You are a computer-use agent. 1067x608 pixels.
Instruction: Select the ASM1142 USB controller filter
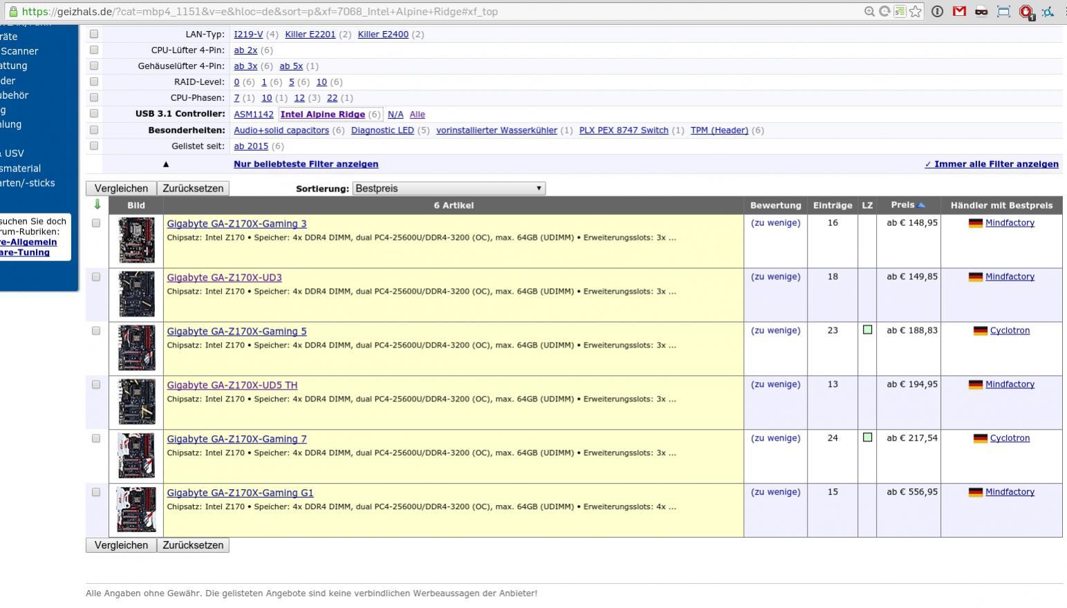pos(254,114)
